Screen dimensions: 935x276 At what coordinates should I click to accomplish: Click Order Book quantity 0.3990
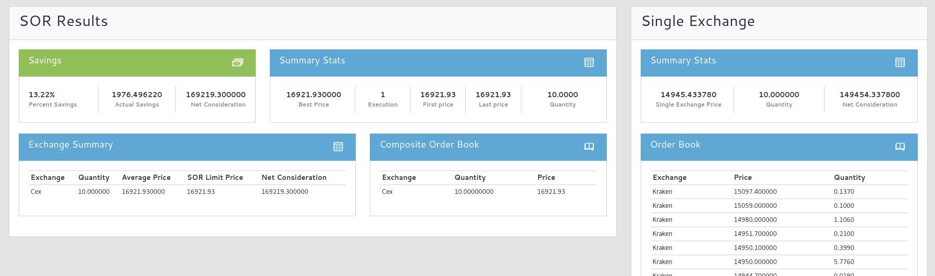[x=844, y=248]
